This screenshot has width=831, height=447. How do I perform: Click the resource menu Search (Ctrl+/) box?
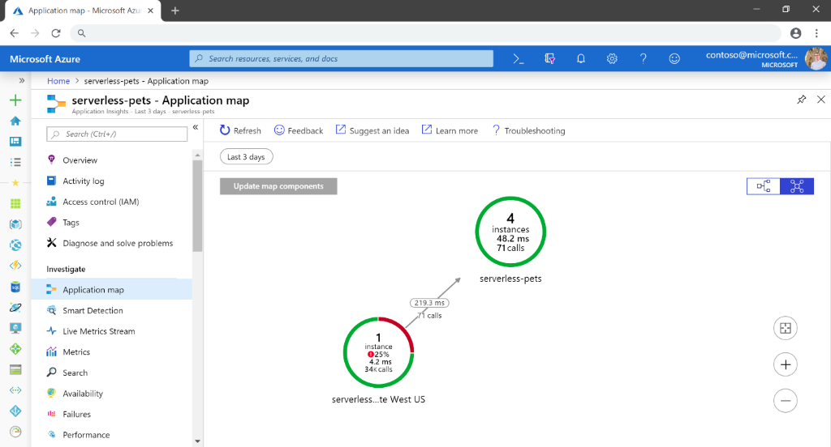pyautogui.click(x=117, y=134)
